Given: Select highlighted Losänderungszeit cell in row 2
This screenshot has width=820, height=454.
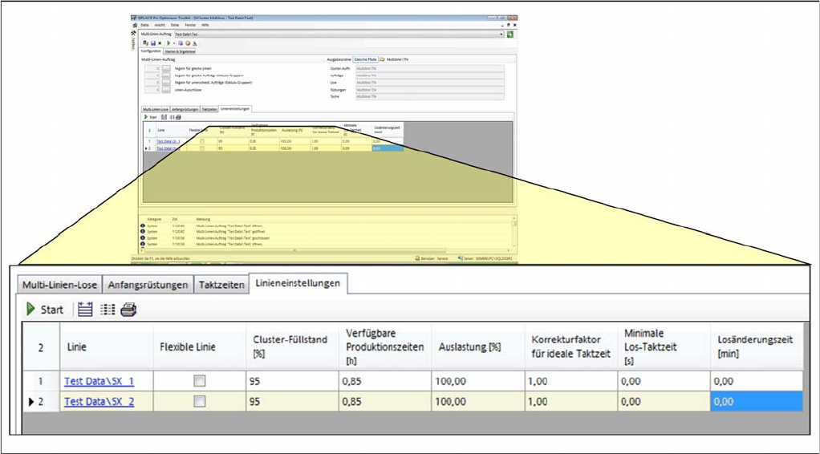Looking at the screenshot, I should pos(755,401).
